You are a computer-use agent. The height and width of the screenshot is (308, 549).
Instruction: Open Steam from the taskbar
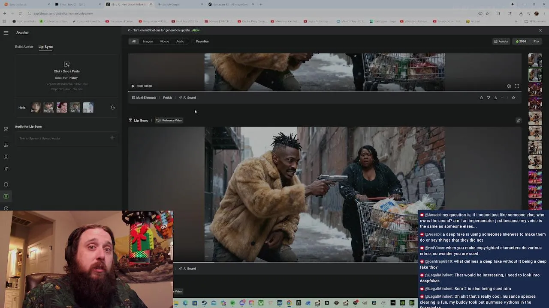pos(204,303)
